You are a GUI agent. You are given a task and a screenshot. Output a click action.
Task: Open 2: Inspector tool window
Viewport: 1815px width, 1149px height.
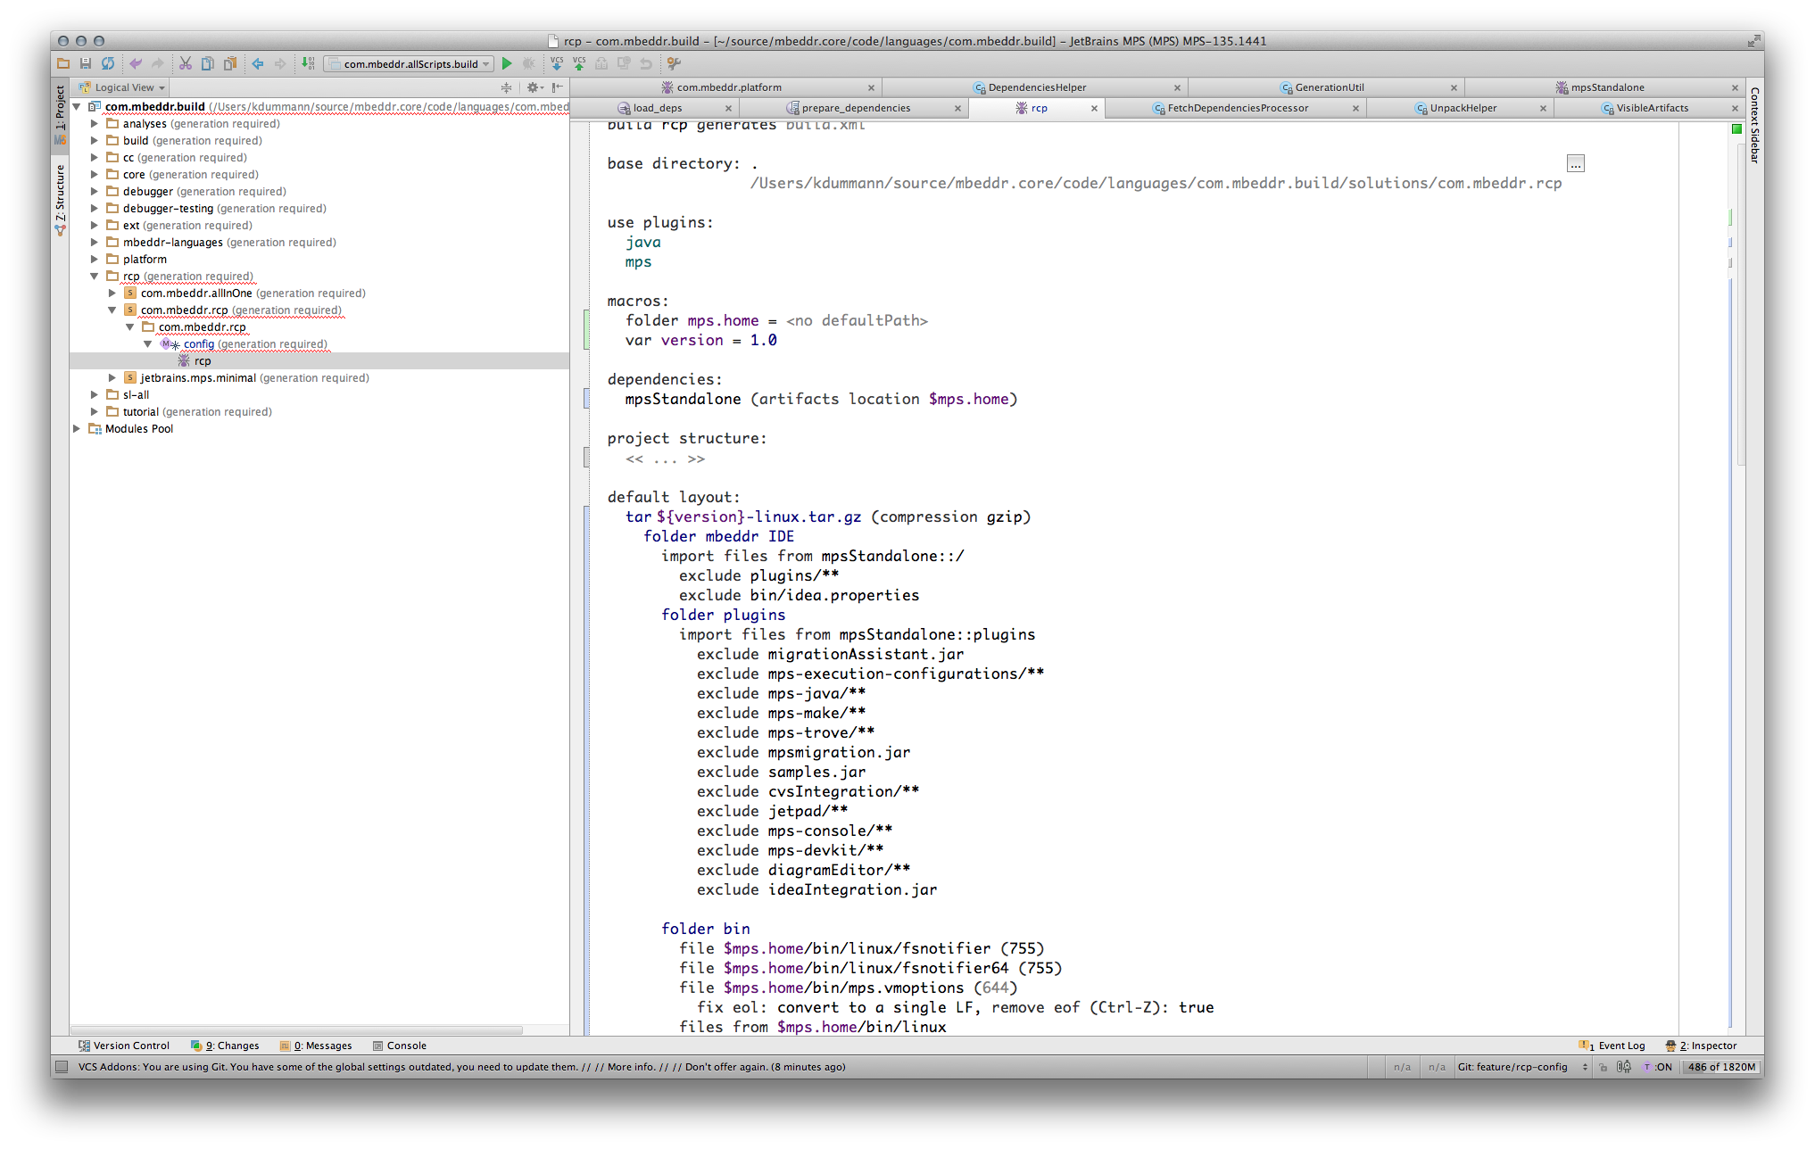[x=1701, y=1046]
